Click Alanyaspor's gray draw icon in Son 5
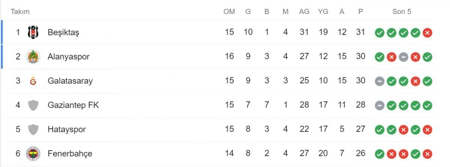450x167 pixels. tap(403, 57)
